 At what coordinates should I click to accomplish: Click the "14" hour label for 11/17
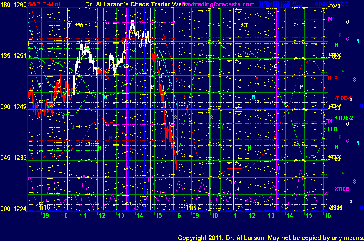(290, 215)
